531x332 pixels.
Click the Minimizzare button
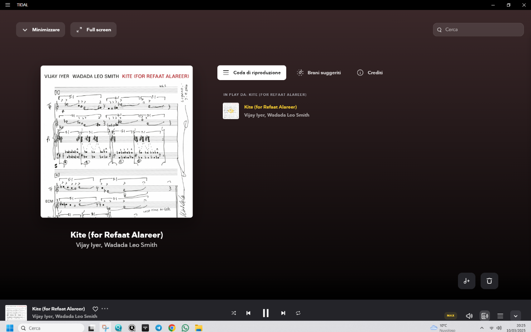41,30
